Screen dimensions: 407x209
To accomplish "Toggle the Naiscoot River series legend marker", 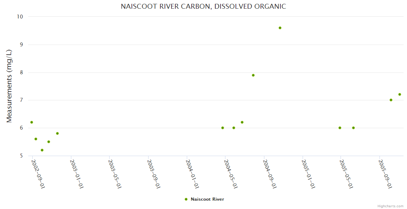I will click(186, 199).
